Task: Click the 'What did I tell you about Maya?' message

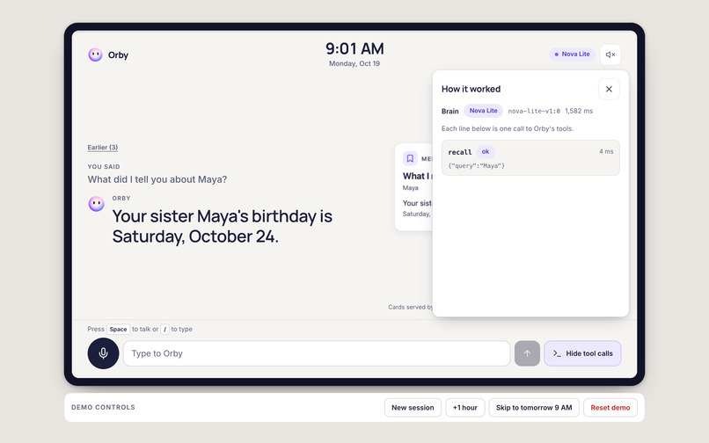Action: click(x=157, y=179)
